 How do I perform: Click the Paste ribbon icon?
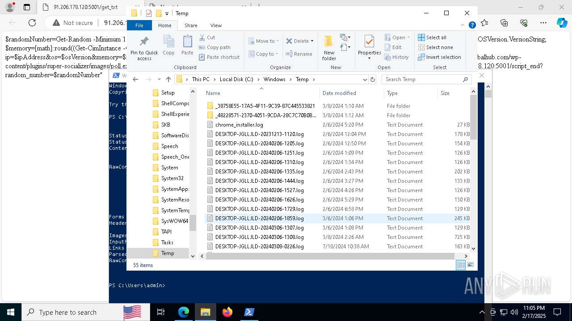coord(187,45)
